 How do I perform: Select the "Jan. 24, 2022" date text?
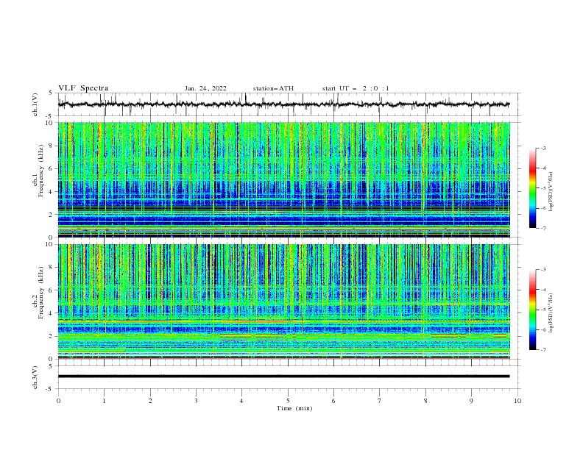tap(205, 88)
